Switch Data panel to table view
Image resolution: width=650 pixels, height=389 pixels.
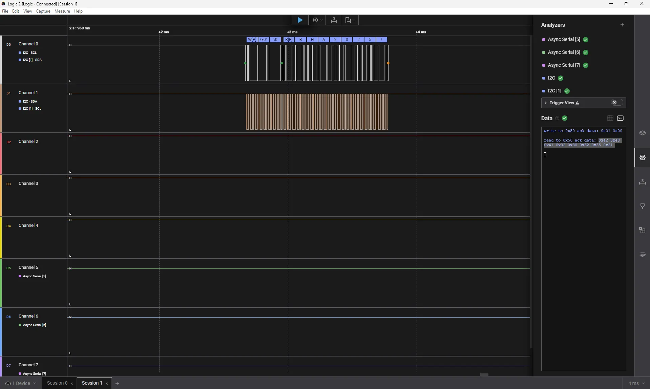(x=610, y=118)
